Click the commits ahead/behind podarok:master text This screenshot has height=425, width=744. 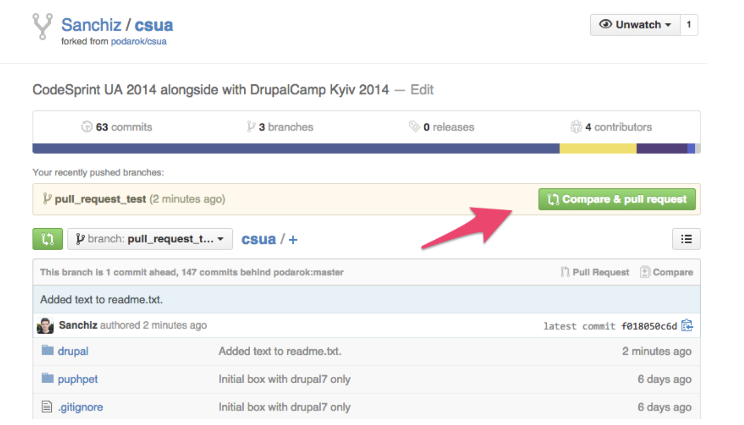pos(192,272)
